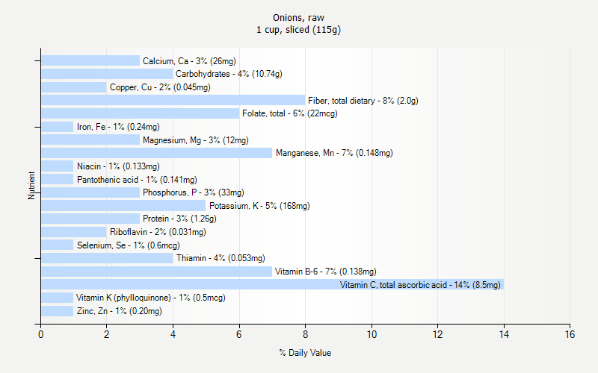Click the Manganese, Mn - 7% (0.148mg) label
Image resolution: width=598 pixels, height=373 pixels.
point(334,153)
